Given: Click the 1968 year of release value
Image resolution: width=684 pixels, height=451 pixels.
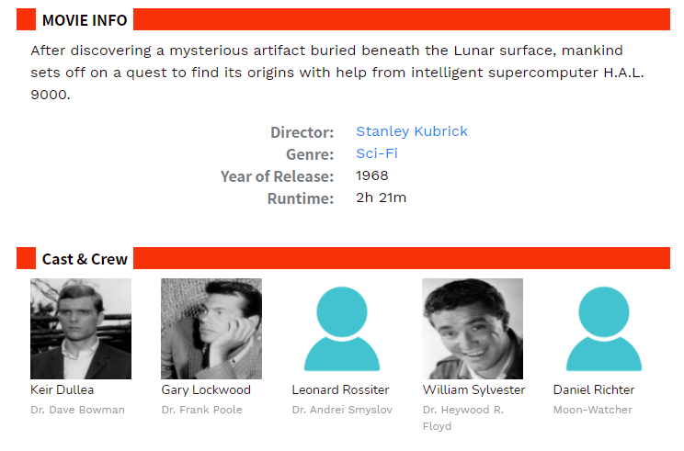Looking at the screenshot, I should coord(371,175).
